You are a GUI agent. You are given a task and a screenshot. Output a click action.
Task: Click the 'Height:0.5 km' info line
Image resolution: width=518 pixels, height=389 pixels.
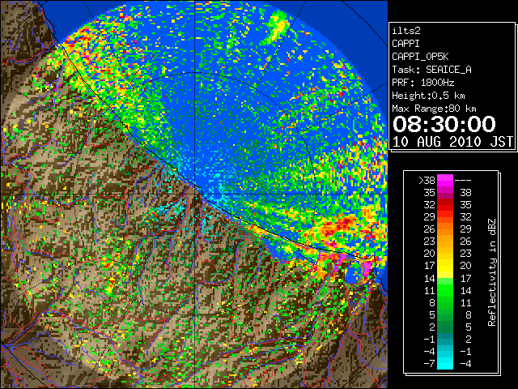[x=428, y=96]
